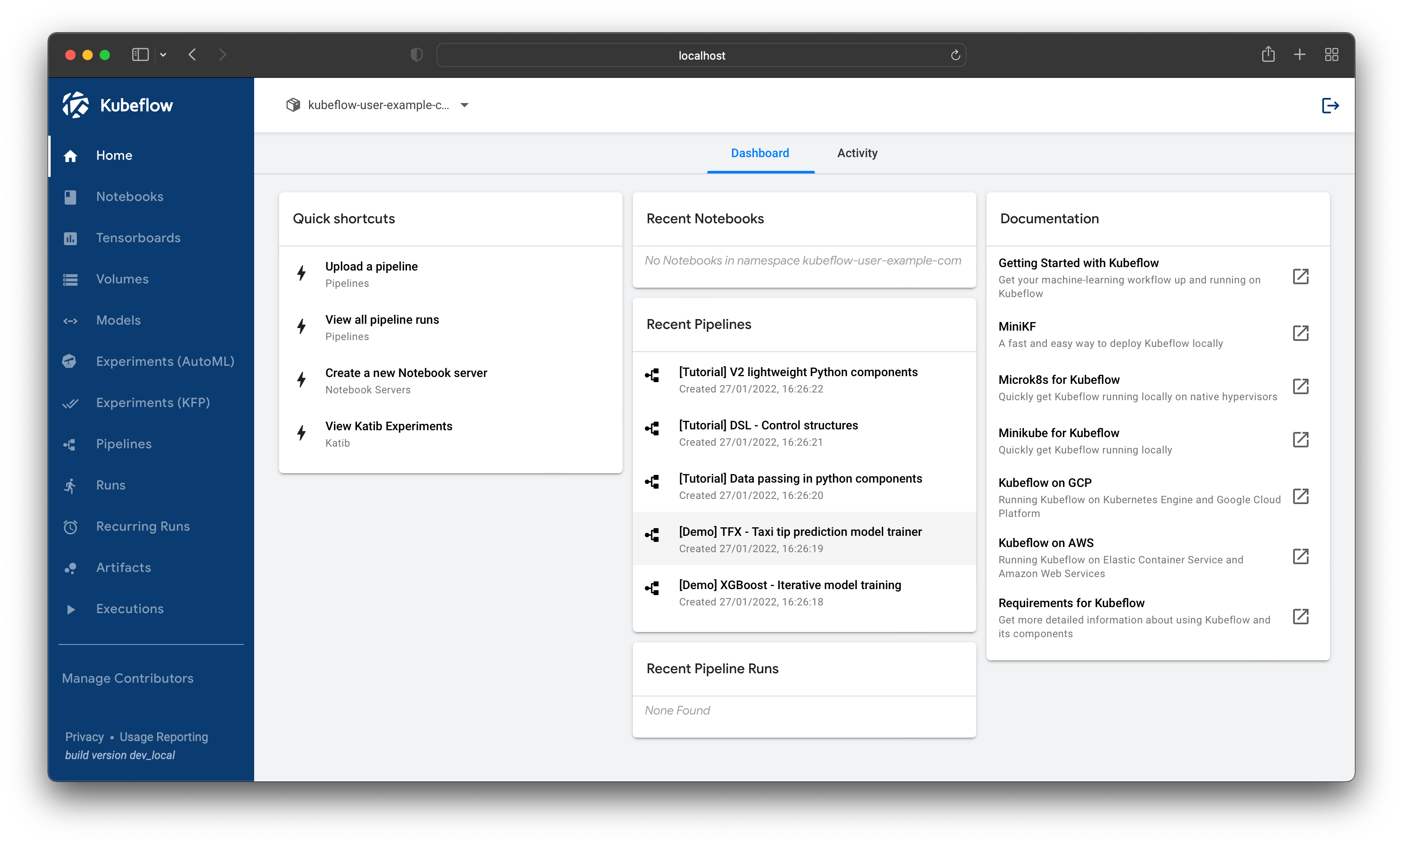Select the Pipelines icon in the navigation
The width and height of the screenshot is (1403, 845).
[70, 444]
